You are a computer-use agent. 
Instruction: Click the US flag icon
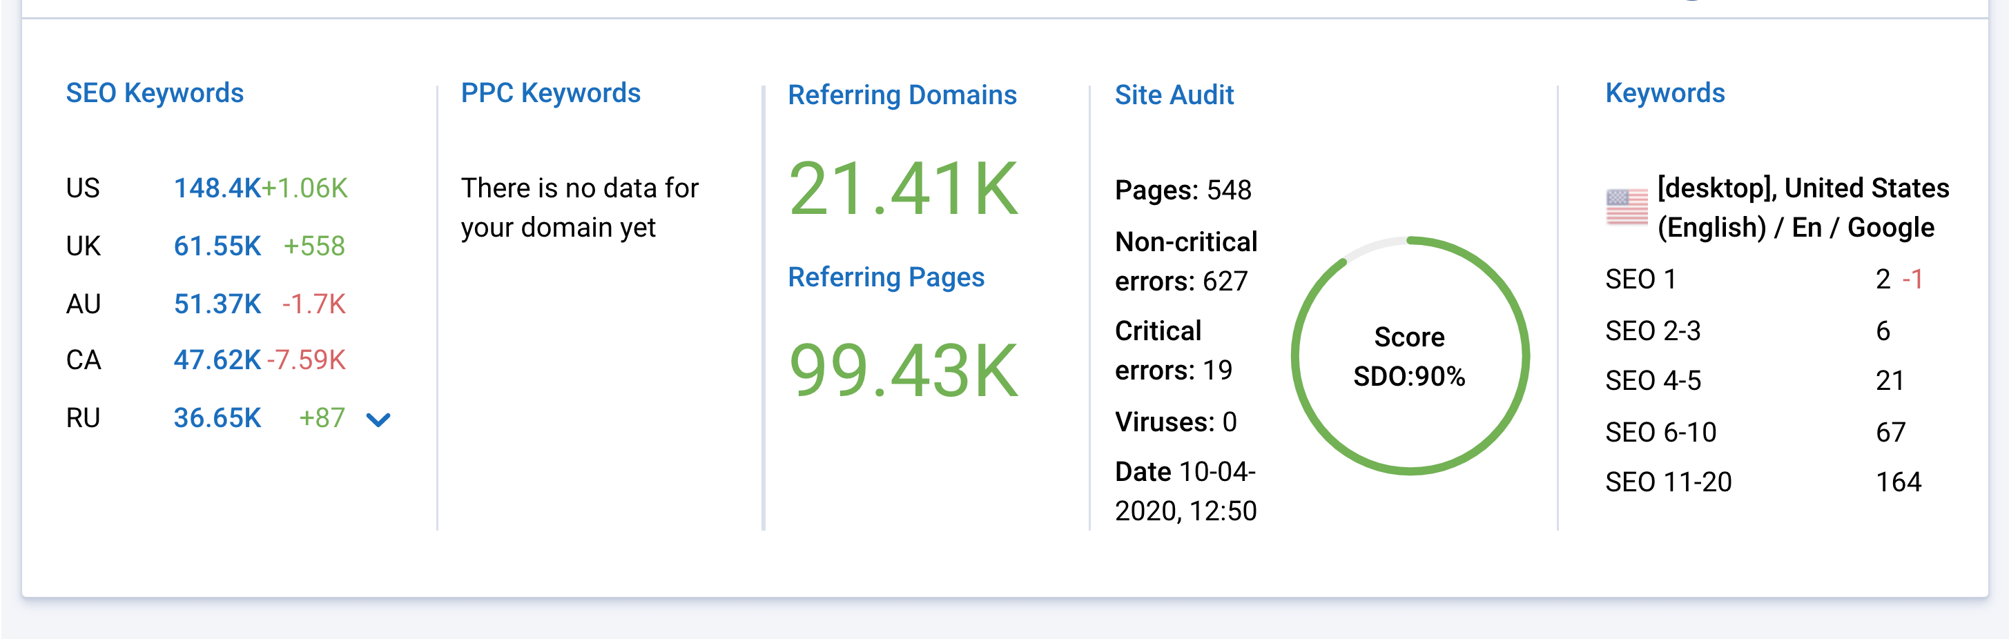1627,207
